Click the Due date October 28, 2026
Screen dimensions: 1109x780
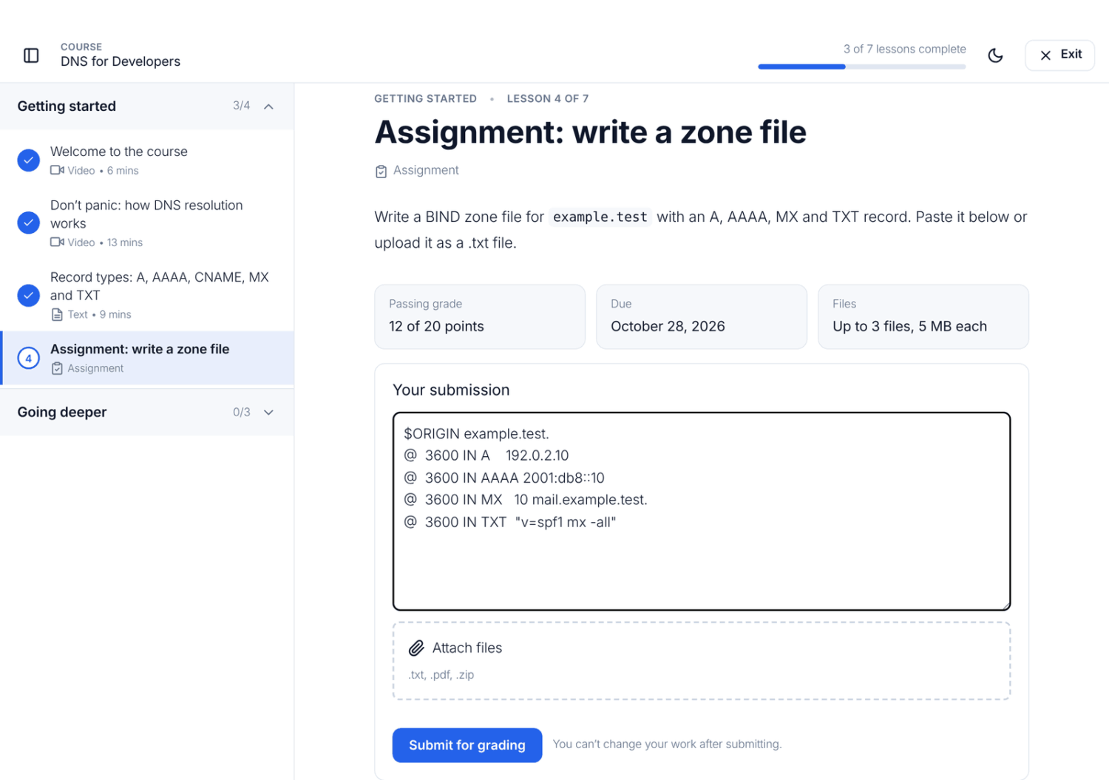[668, 327]
